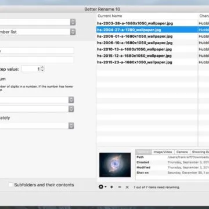Click the Created row in info panel
Screen dimensions: 209x209
172,162
